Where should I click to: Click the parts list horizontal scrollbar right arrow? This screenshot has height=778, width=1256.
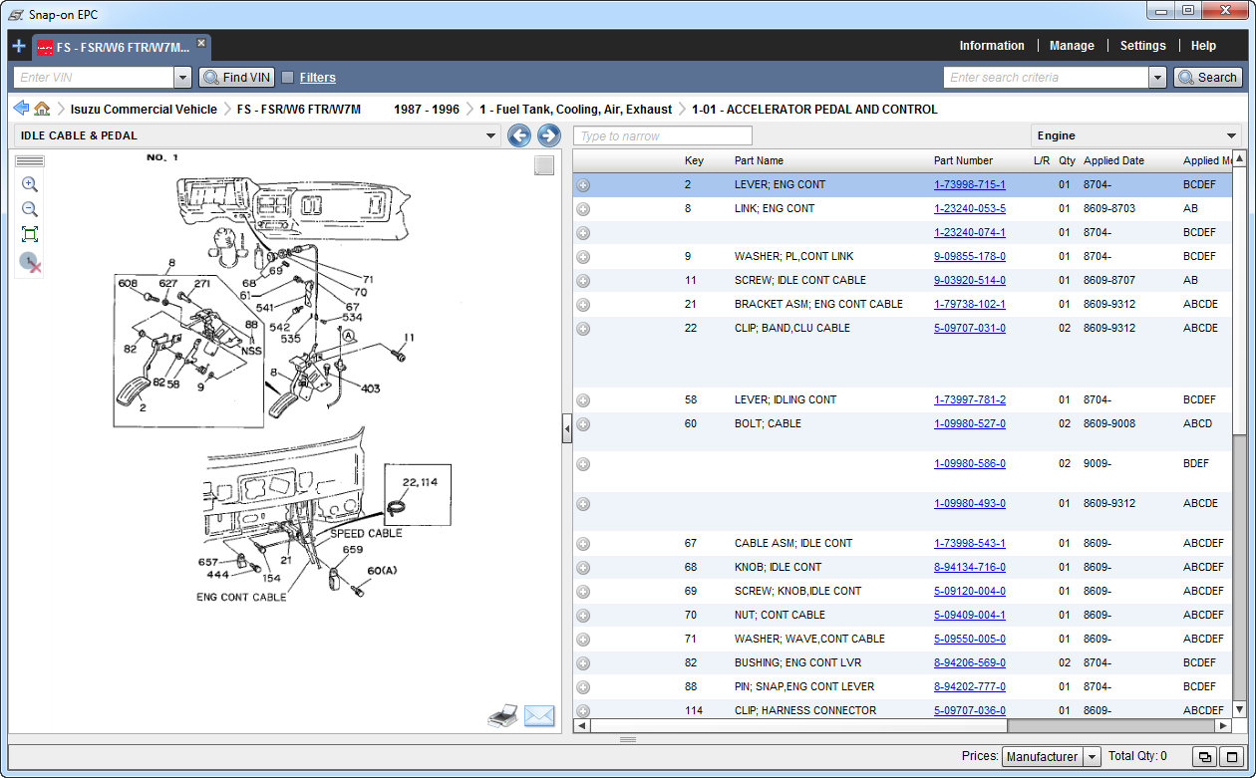(x=1224, y=726)
